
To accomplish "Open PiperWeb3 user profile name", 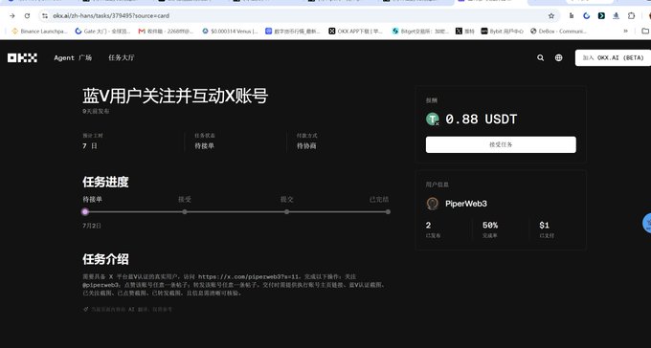I will pos(466,204).
